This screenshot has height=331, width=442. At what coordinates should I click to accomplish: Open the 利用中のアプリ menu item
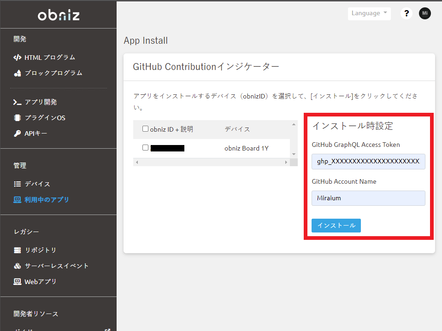click(47, 200)
